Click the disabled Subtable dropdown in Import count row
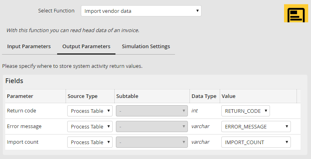The image size is (311, 159). (152, 142)
